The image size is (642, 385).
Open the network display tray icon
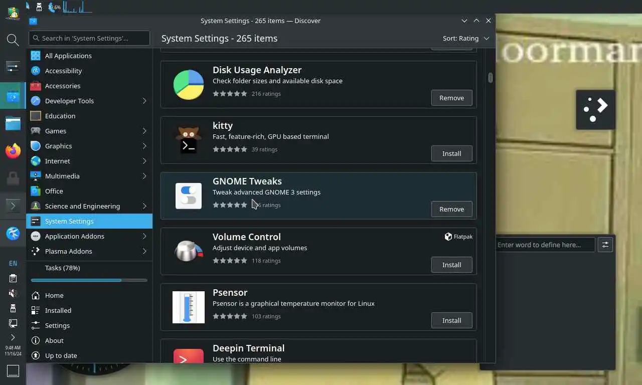click(x=13, y=323)
